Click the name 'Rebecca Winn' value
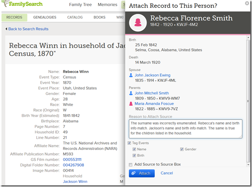The height and width of the screenshot is (187, 252). [x=76, y=72]
